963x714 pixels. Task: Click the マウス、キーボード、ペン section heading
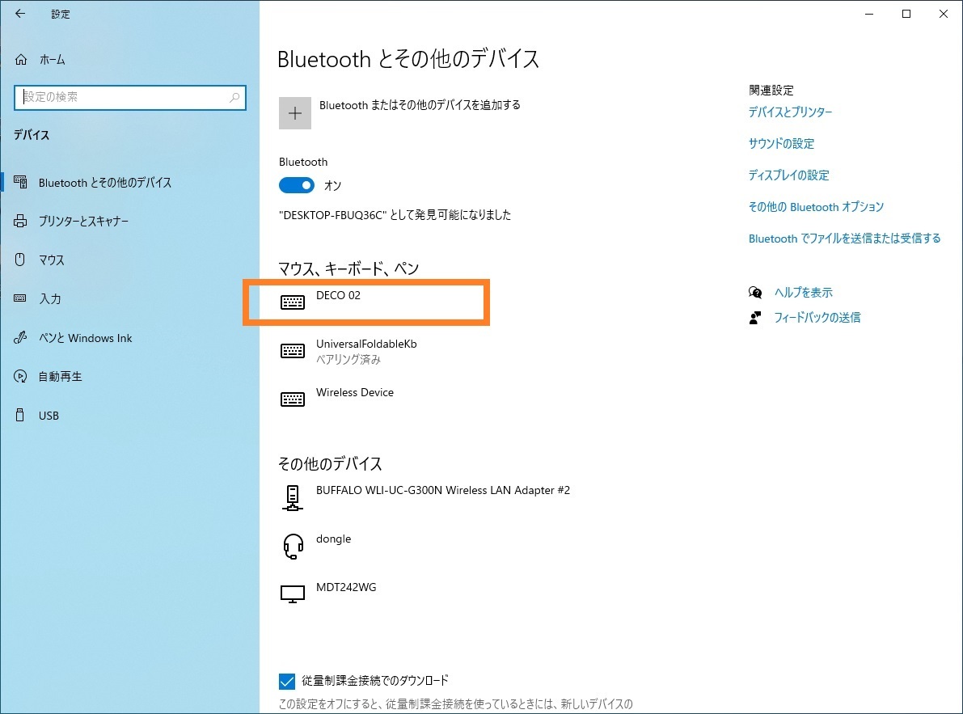[x=348, y=268]
